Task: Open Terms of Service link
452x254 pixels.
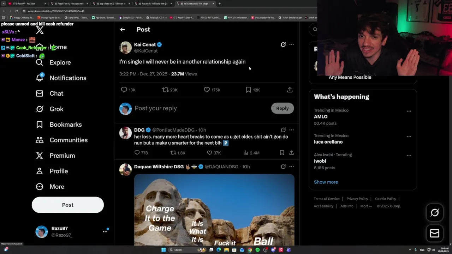Action: [x=327, y=199]
